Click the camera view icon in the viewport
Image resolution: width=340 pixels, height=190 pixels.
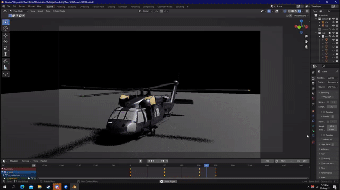coord(306,47)
